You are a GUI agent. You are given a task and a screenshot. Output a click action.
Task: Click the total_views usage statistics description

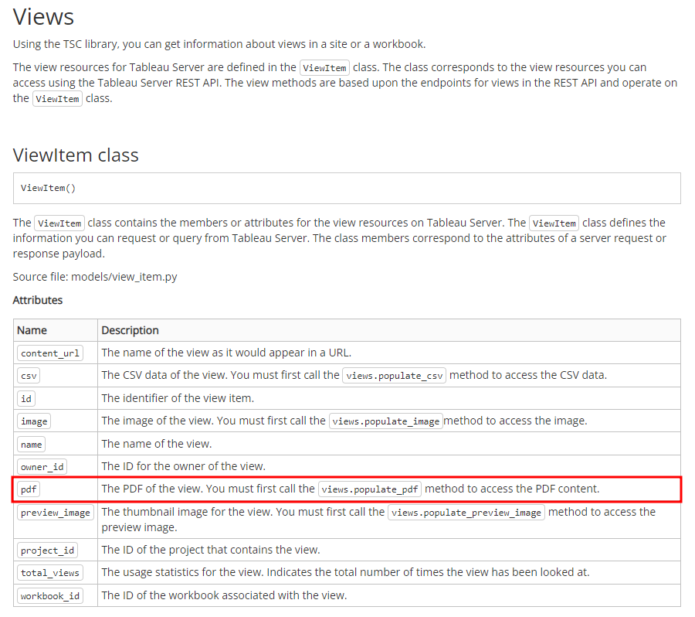(x=345, y=572)
